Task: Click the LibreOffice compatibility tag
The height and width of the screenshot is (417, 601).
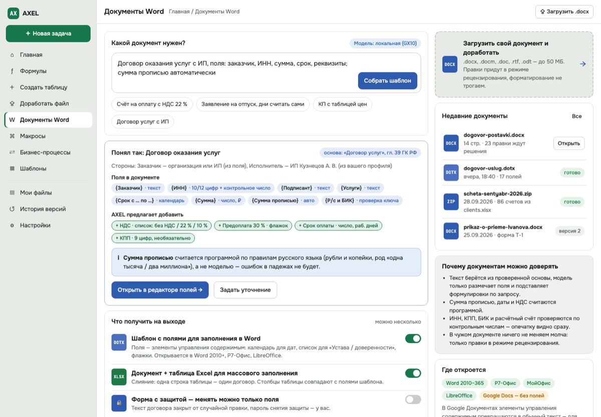Action: [x=459, y=395]
